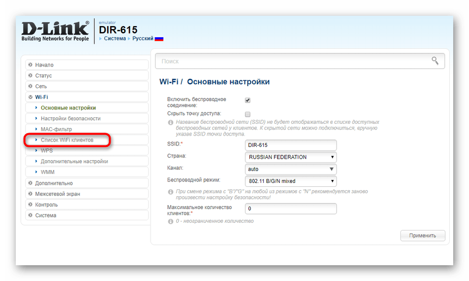Expand the Межсетевой экран section

pyautogui.click(x=87, y=194)
